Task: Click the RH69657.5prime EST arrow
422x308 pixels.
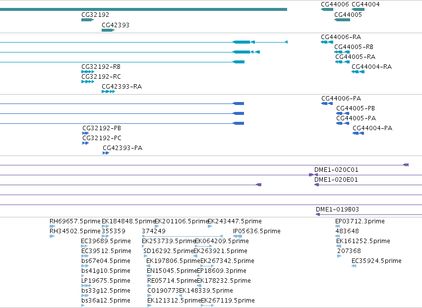Action: tap(52, 226)
